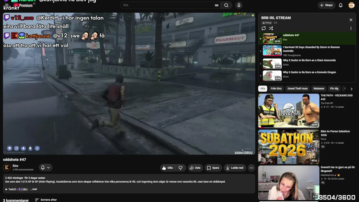Expand description with '...mer'
The image size is (359, 202).
tap(34, 189)
